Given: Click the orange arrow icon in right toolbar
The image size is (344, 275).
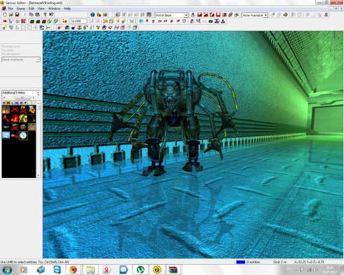Looking at the screenshot, I should [x=286, y=15].
